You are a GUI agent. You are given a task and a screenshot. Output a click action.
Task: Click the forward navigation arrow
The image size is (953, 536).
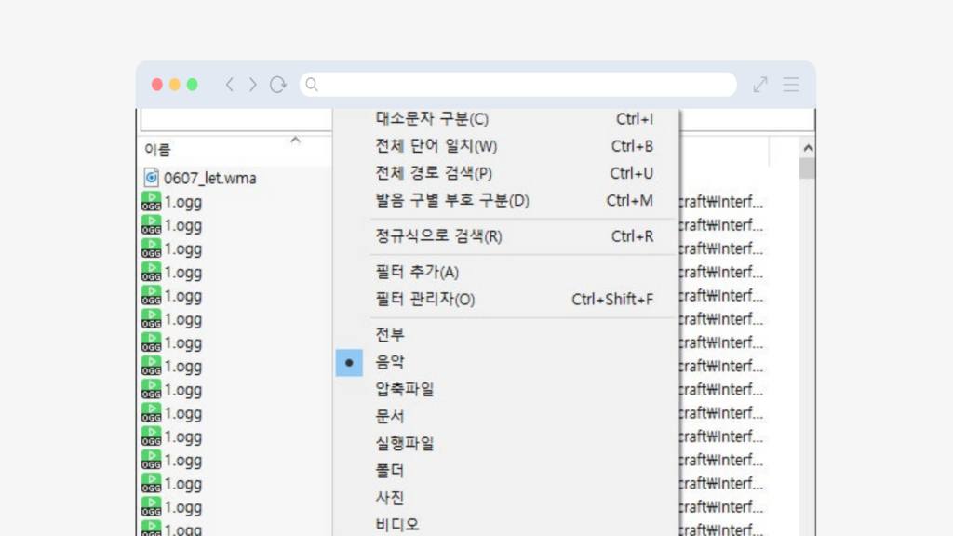(252, 84)
